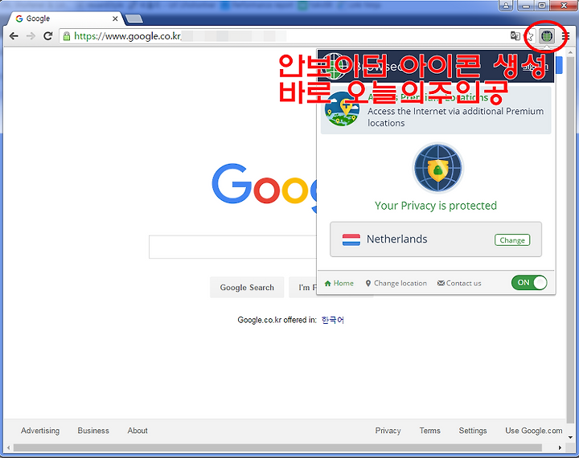Open the Advertising footer link
This screenshot has height=458, width=579.
click(40, 431)
